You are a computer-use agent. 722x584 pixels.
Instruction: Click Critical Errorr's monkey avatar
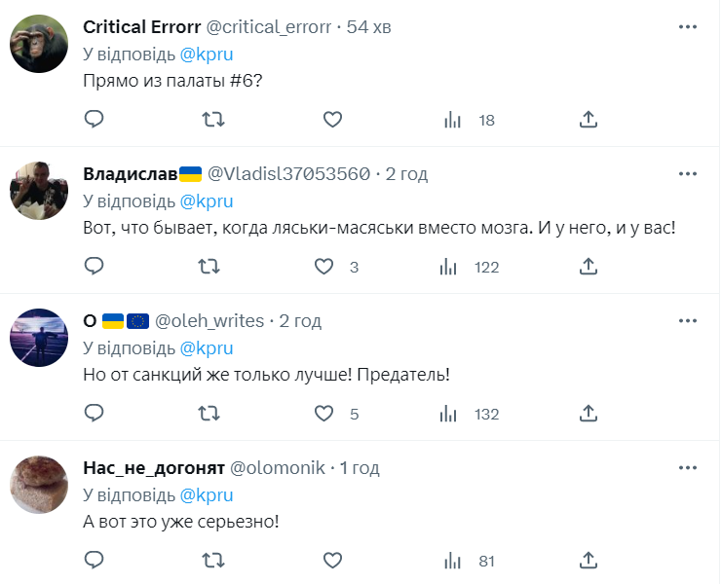38,44
